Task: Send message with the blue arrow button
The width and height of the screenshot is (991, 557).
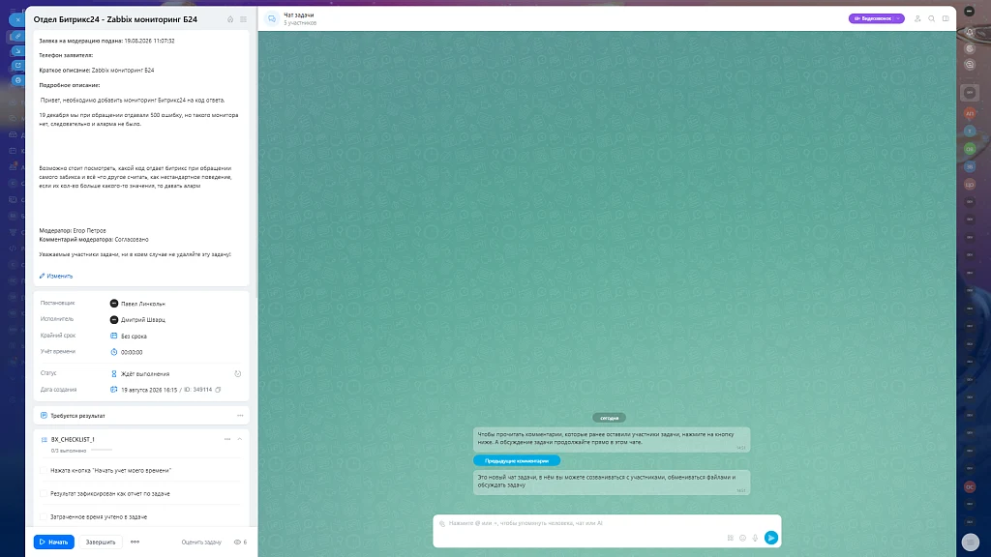Action: [771, 538]
